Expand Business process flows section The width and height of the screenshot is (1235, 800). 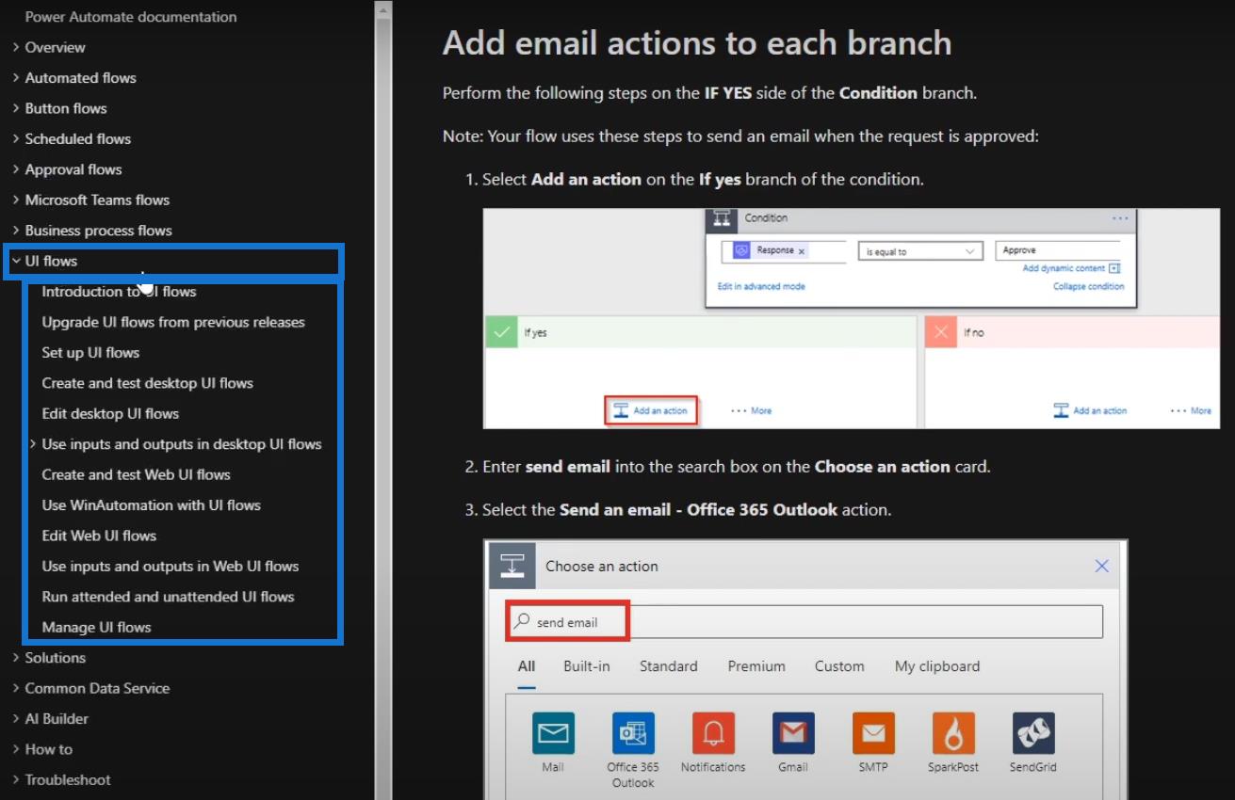[x=16, y=230]
